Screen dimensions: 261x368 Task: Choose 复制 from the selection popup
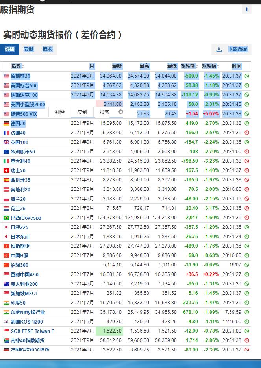click(82, 112)
